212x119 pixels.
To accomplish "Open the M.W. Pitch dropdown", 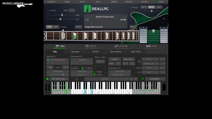I will pyautogui.click(x=150, y=68).
